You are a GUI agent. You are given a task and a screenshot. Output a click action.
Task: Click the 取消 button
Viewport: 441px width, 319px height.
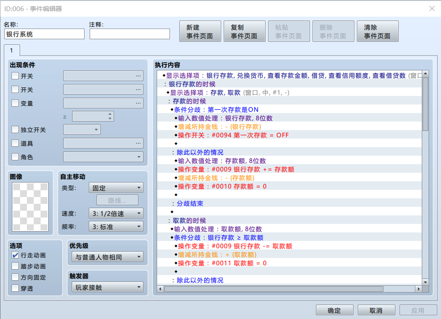376,310
